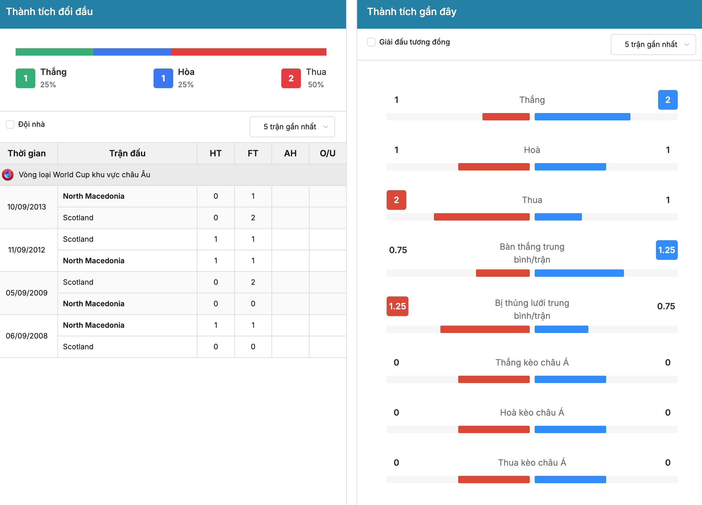
Task: Click the date 06/09/2008
Action: coord(27,336)
